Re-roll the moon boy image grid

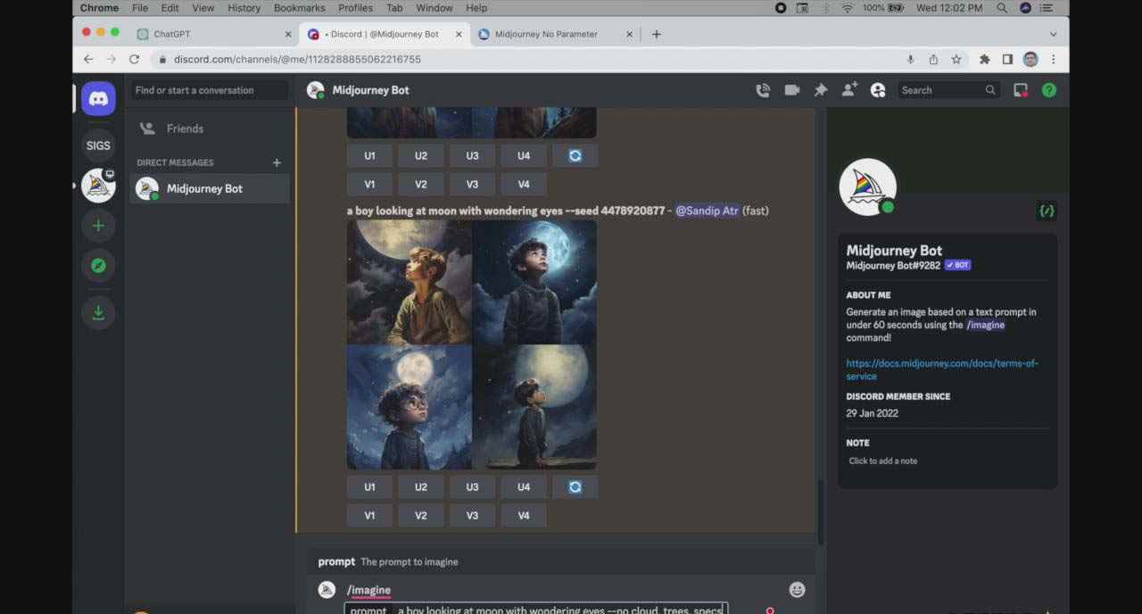pos(575,486)
